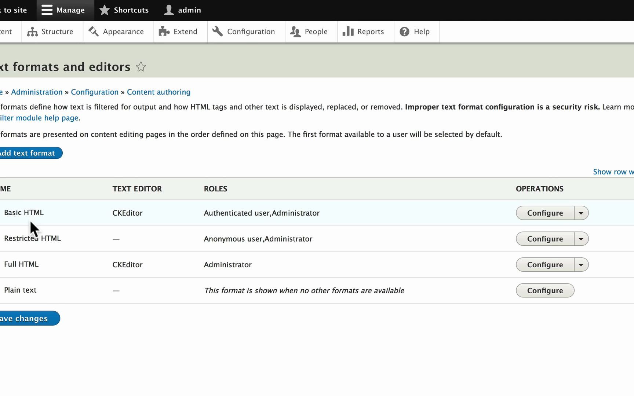This screenshot has width=634, height=396.
Task: Click the admin user silhouette icon
Action: pos(169,10)
